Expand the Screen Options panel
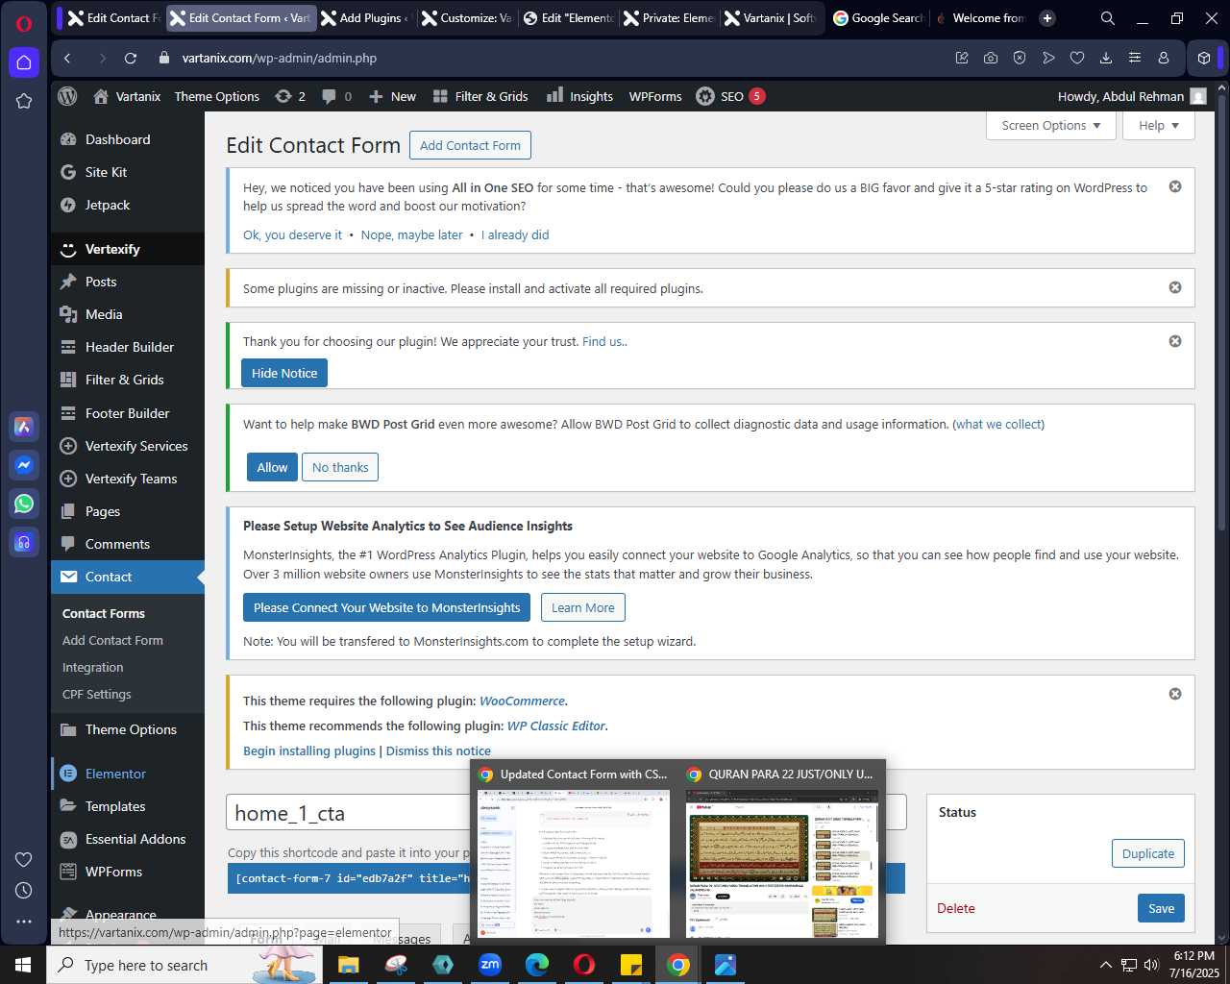This screenshot has width=1230, height=984. [x=1051, y=126]
